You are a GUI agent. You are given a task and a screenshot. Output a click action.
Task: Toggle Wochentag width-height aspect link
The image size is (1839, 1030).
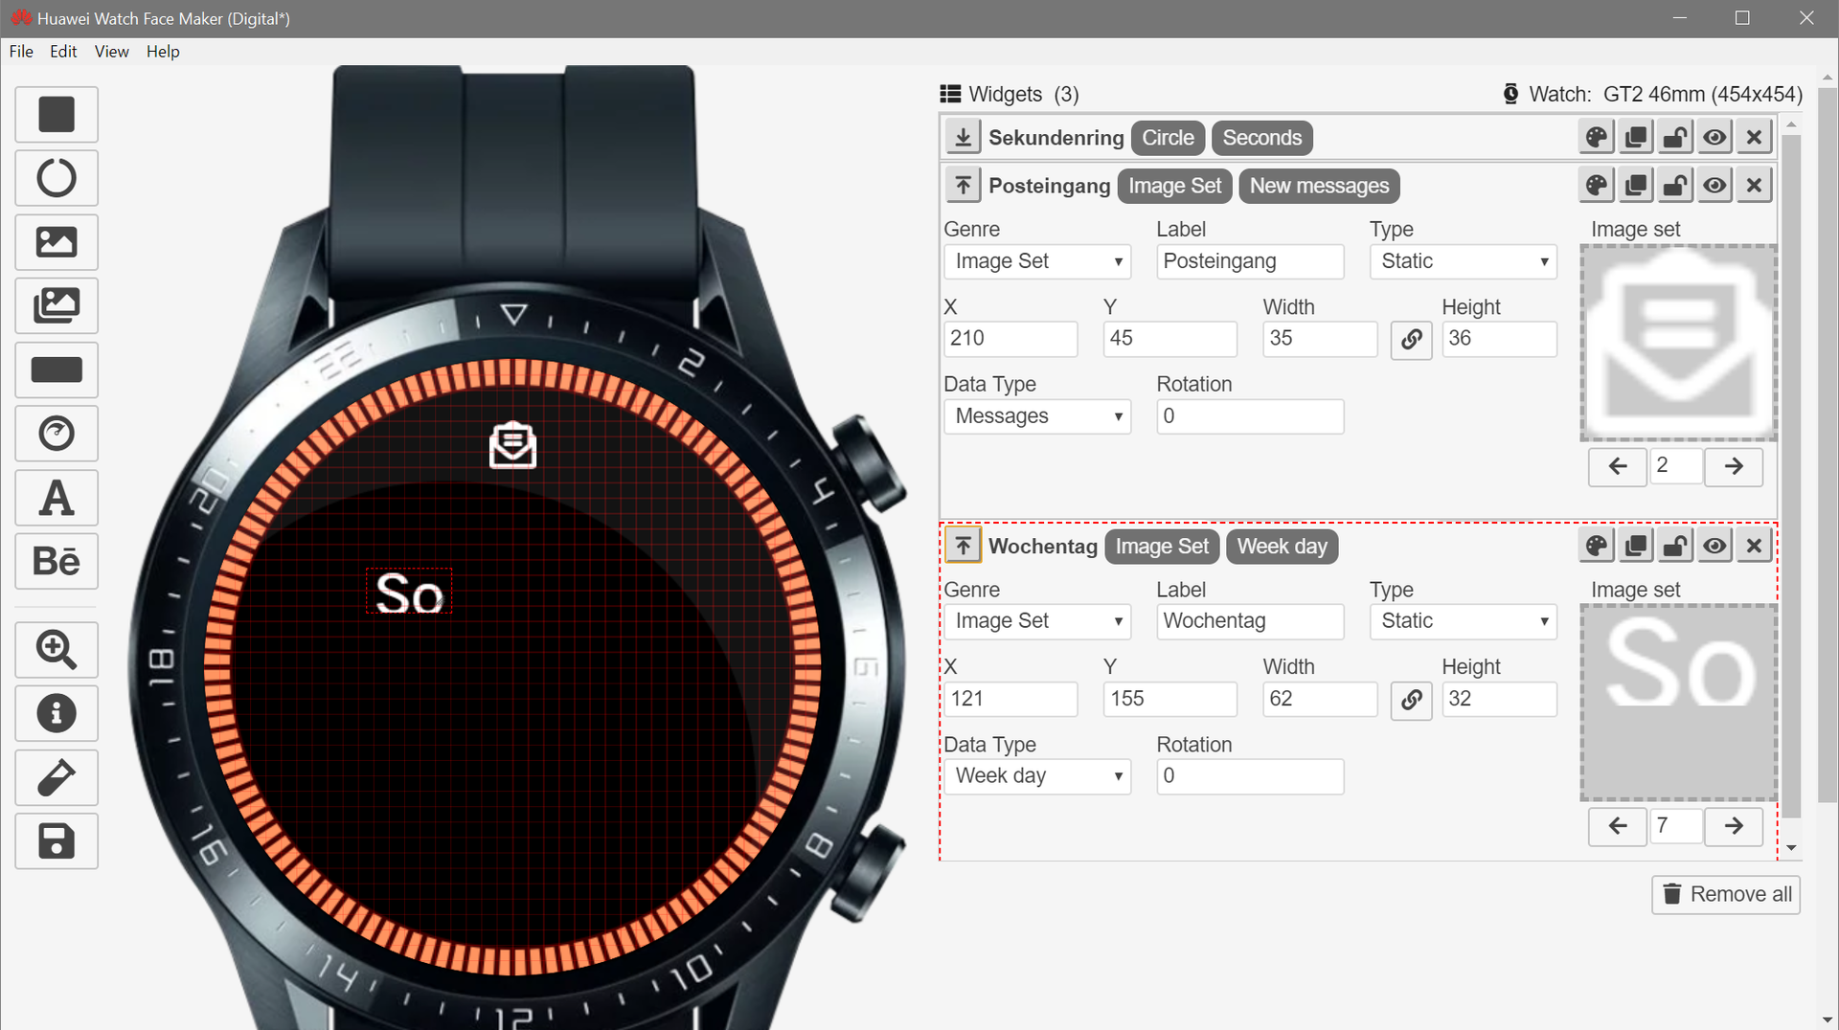point(1411,700)
